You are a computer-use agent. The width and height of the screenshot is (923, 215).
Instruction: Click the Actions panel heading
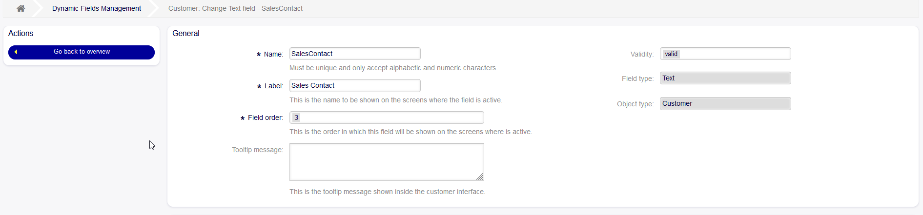tap(21, 33)
